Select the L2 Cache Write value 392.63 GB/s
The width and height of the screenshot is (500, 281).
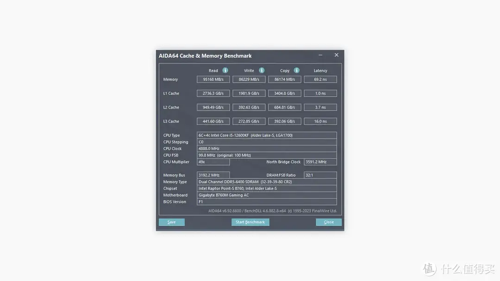point(249,107)
